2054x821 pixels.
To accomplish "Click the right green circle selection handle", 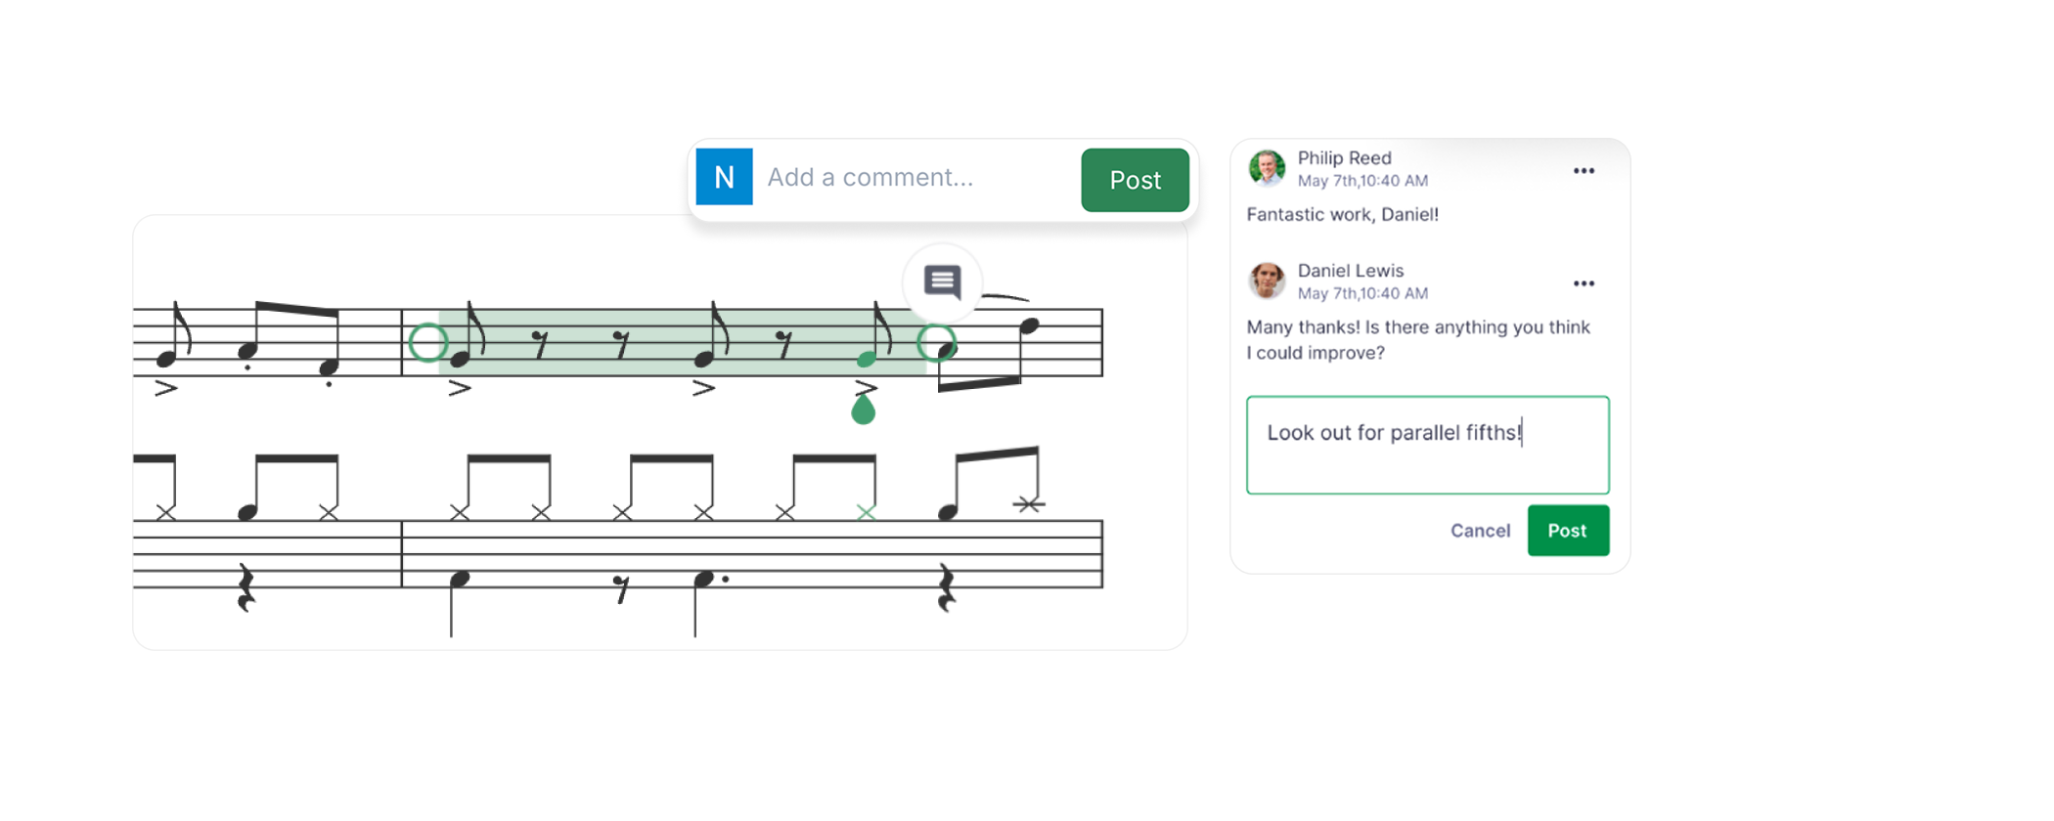I will click(938, 343).
